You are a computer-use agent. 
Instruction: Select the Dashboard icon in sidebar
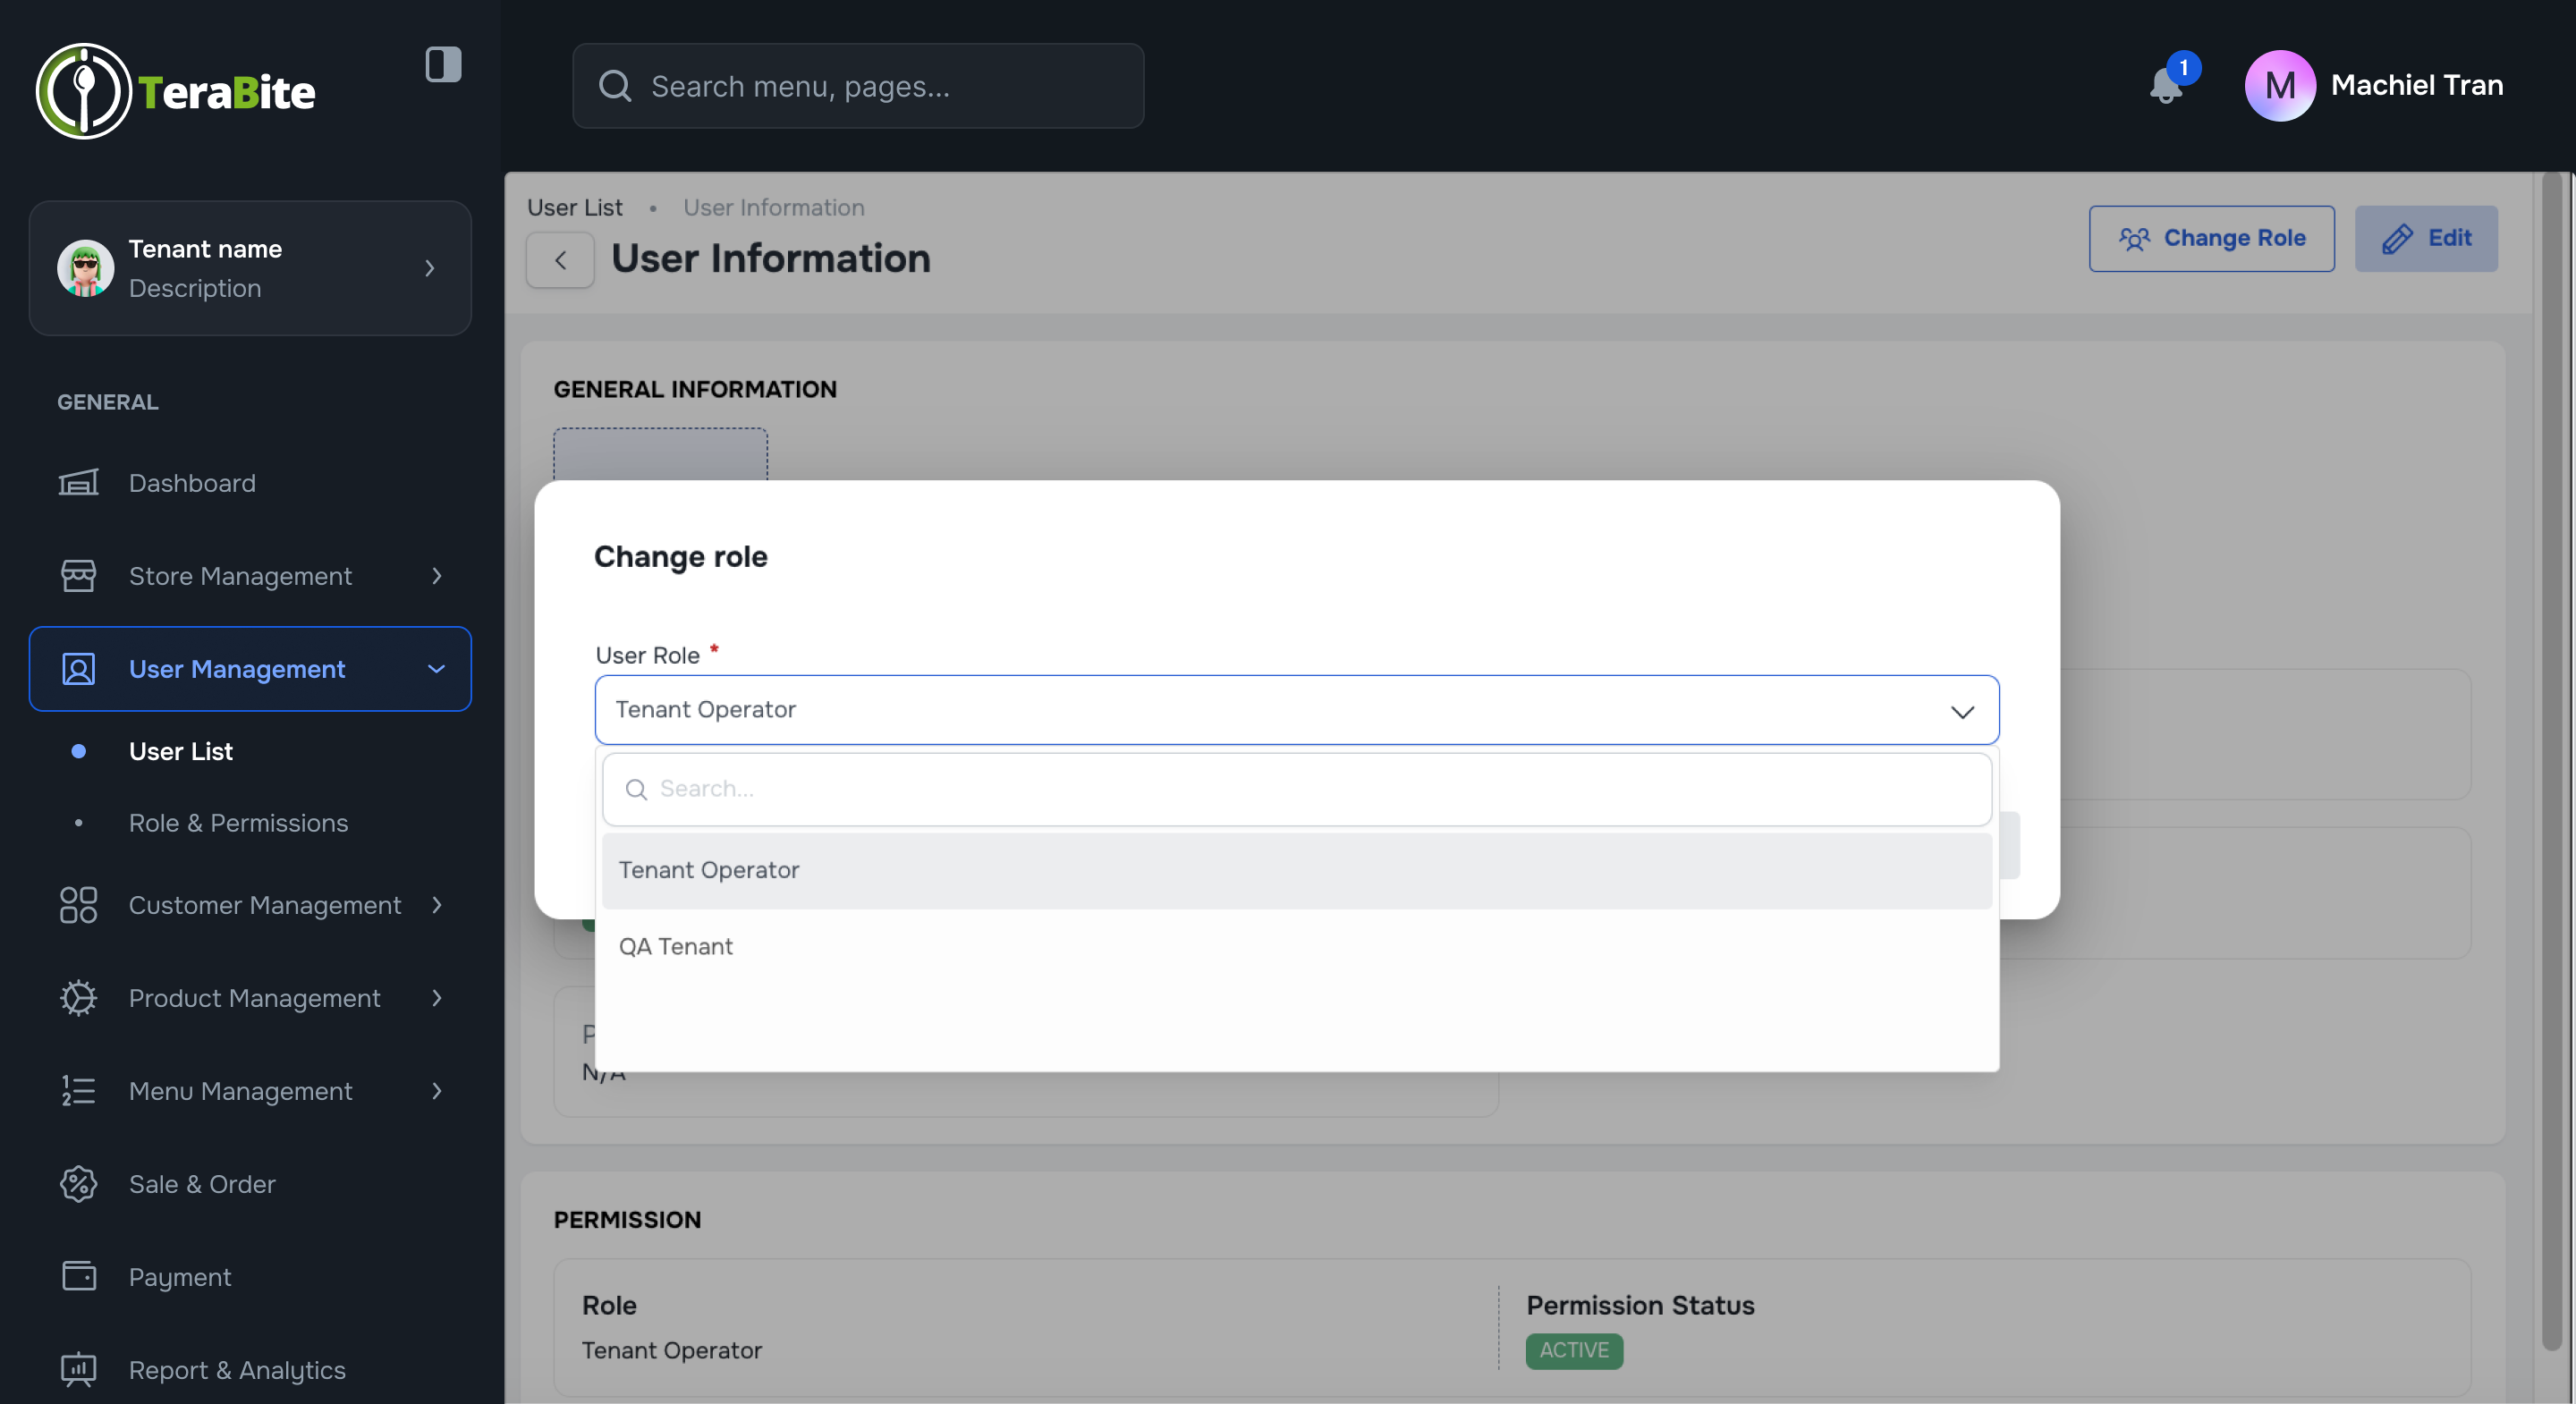[x=78, y=483]
